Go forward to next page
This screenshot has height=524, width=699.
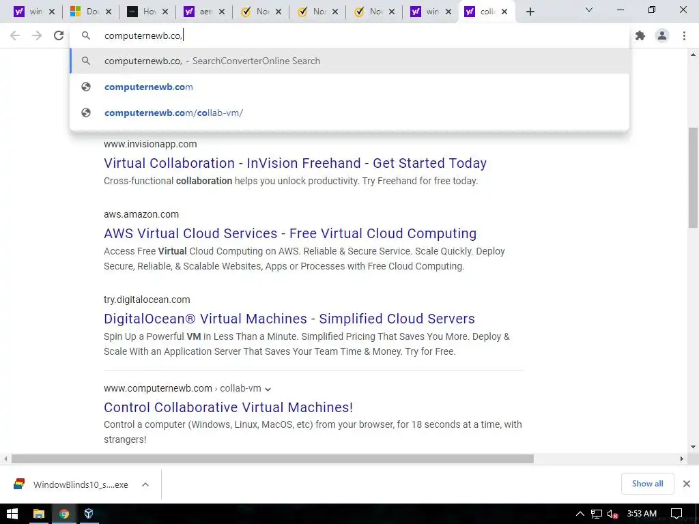(x=37, y=35)
